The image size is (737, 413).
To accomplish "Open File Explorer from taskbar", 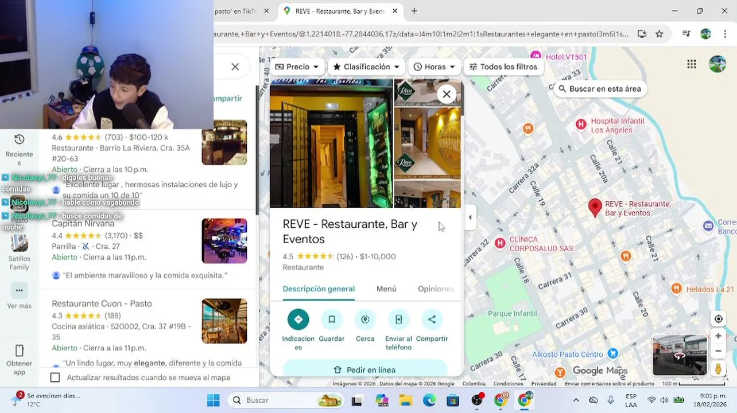I will pyautogui.click(x=405, y=400).
